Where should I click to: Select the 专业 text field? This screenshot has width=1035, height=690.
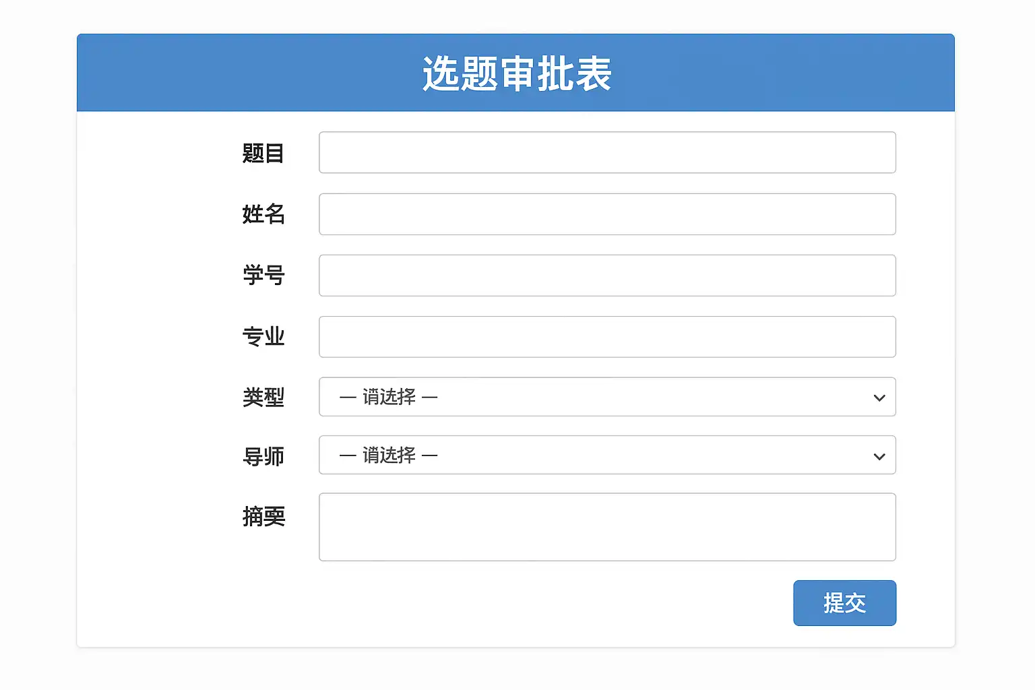(x=606, y=337)
